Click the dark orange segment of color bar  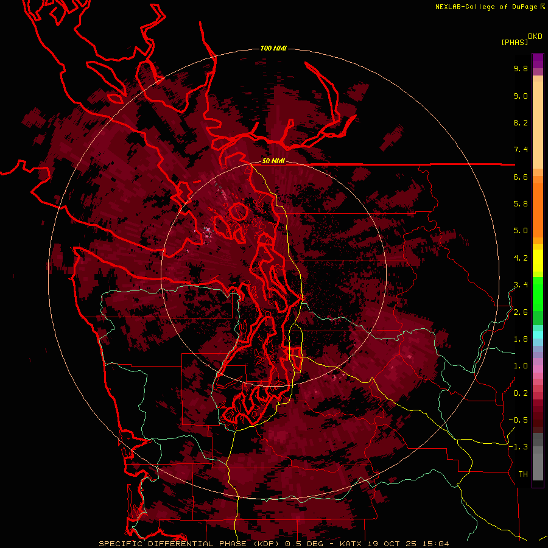538,209
